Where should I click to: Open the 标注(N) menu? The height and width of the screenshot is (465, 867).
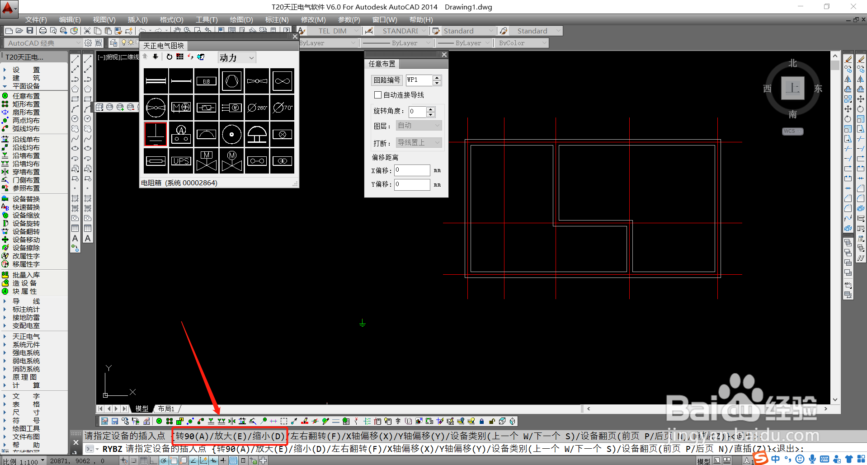click(277, 19)
